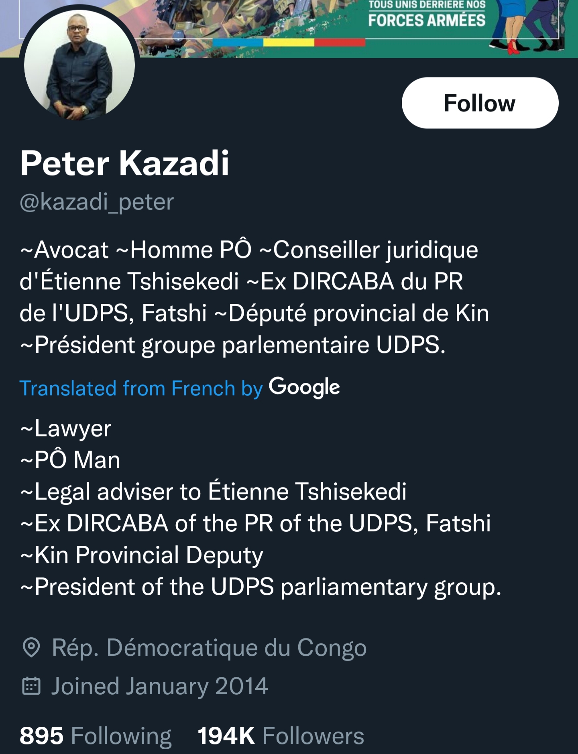Click the '~Kin Provincial Deputy' line

pyautogui.click(x=142, y=555)
